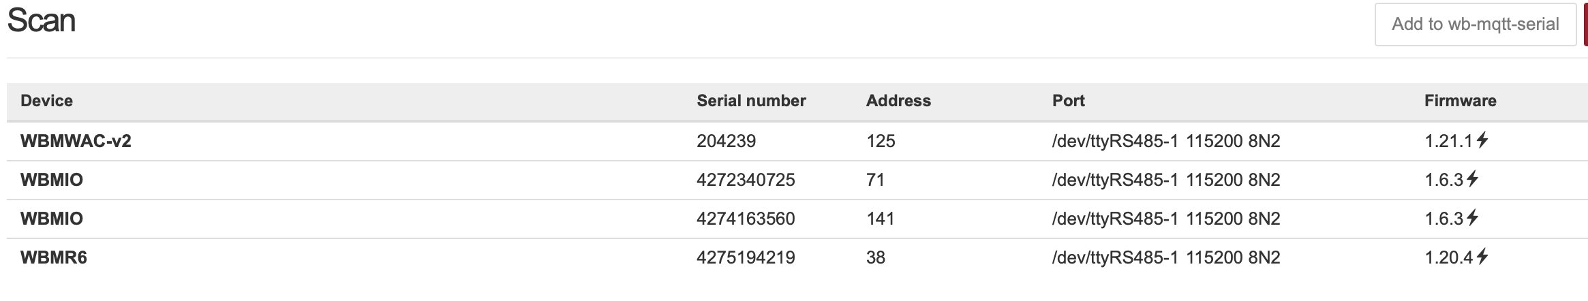Image resolution: width=1588 pixels, height=301 pixels.
Task: Click the red button at top right edge
Action: pos(1585,25)
